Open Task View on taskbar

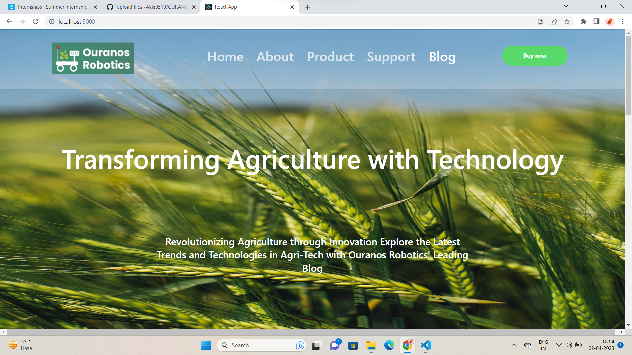pos(316,345)
